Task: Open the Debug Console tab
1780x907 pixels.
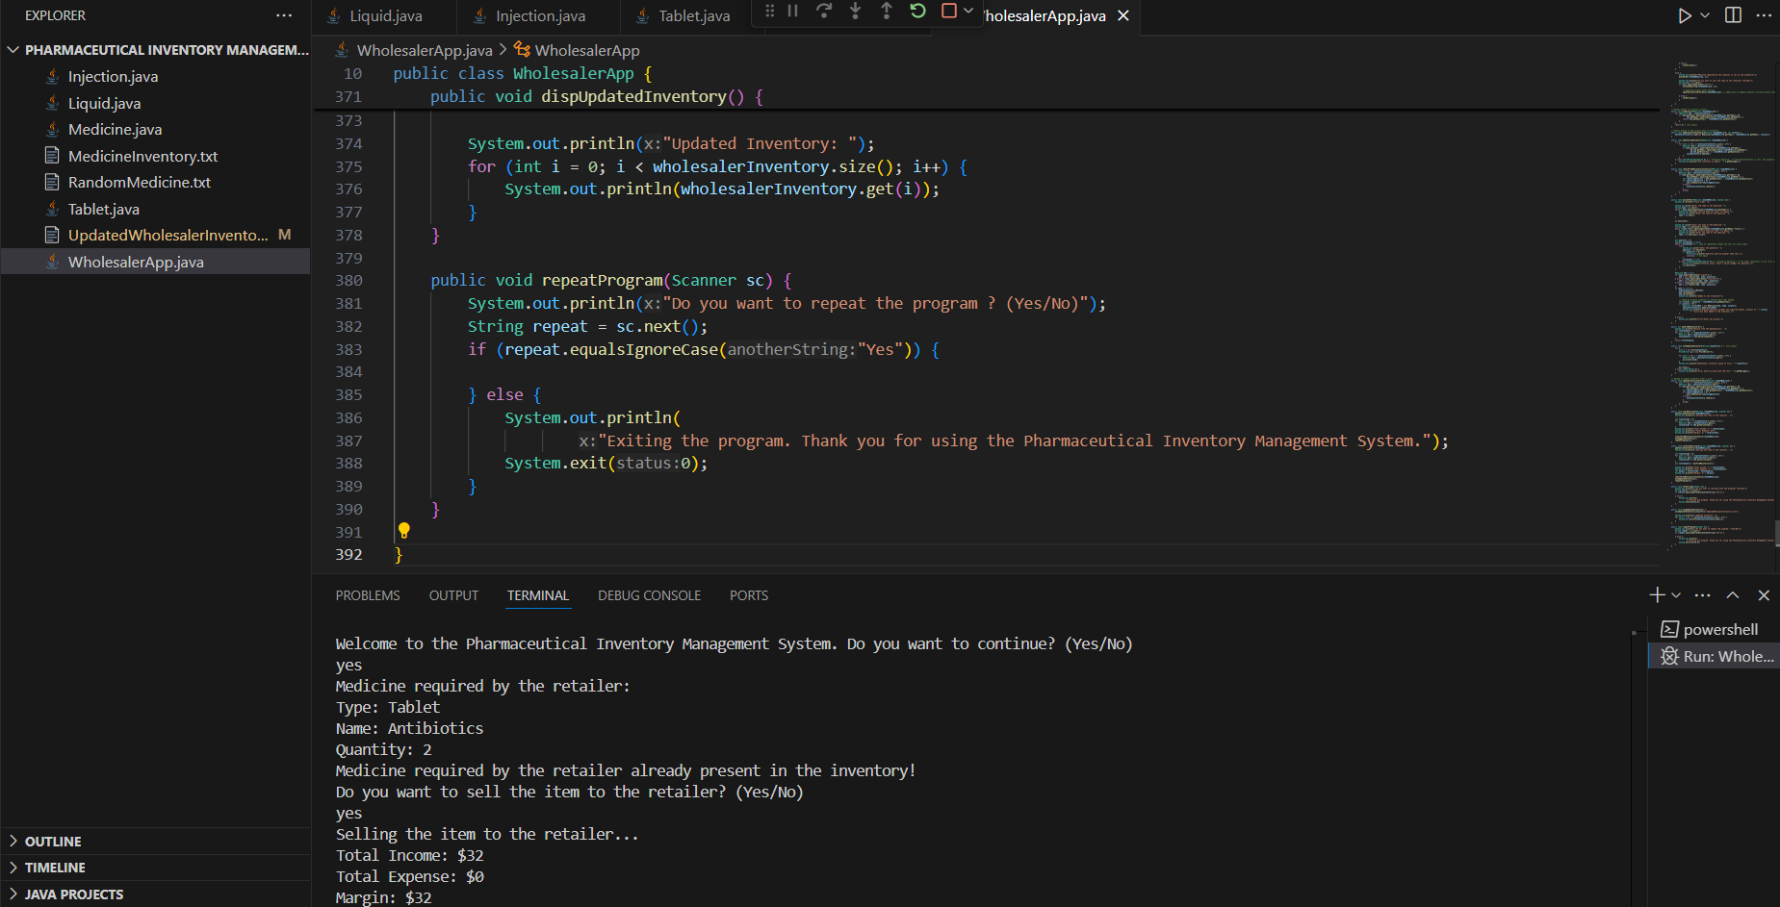Action: [x=649, y=595]
